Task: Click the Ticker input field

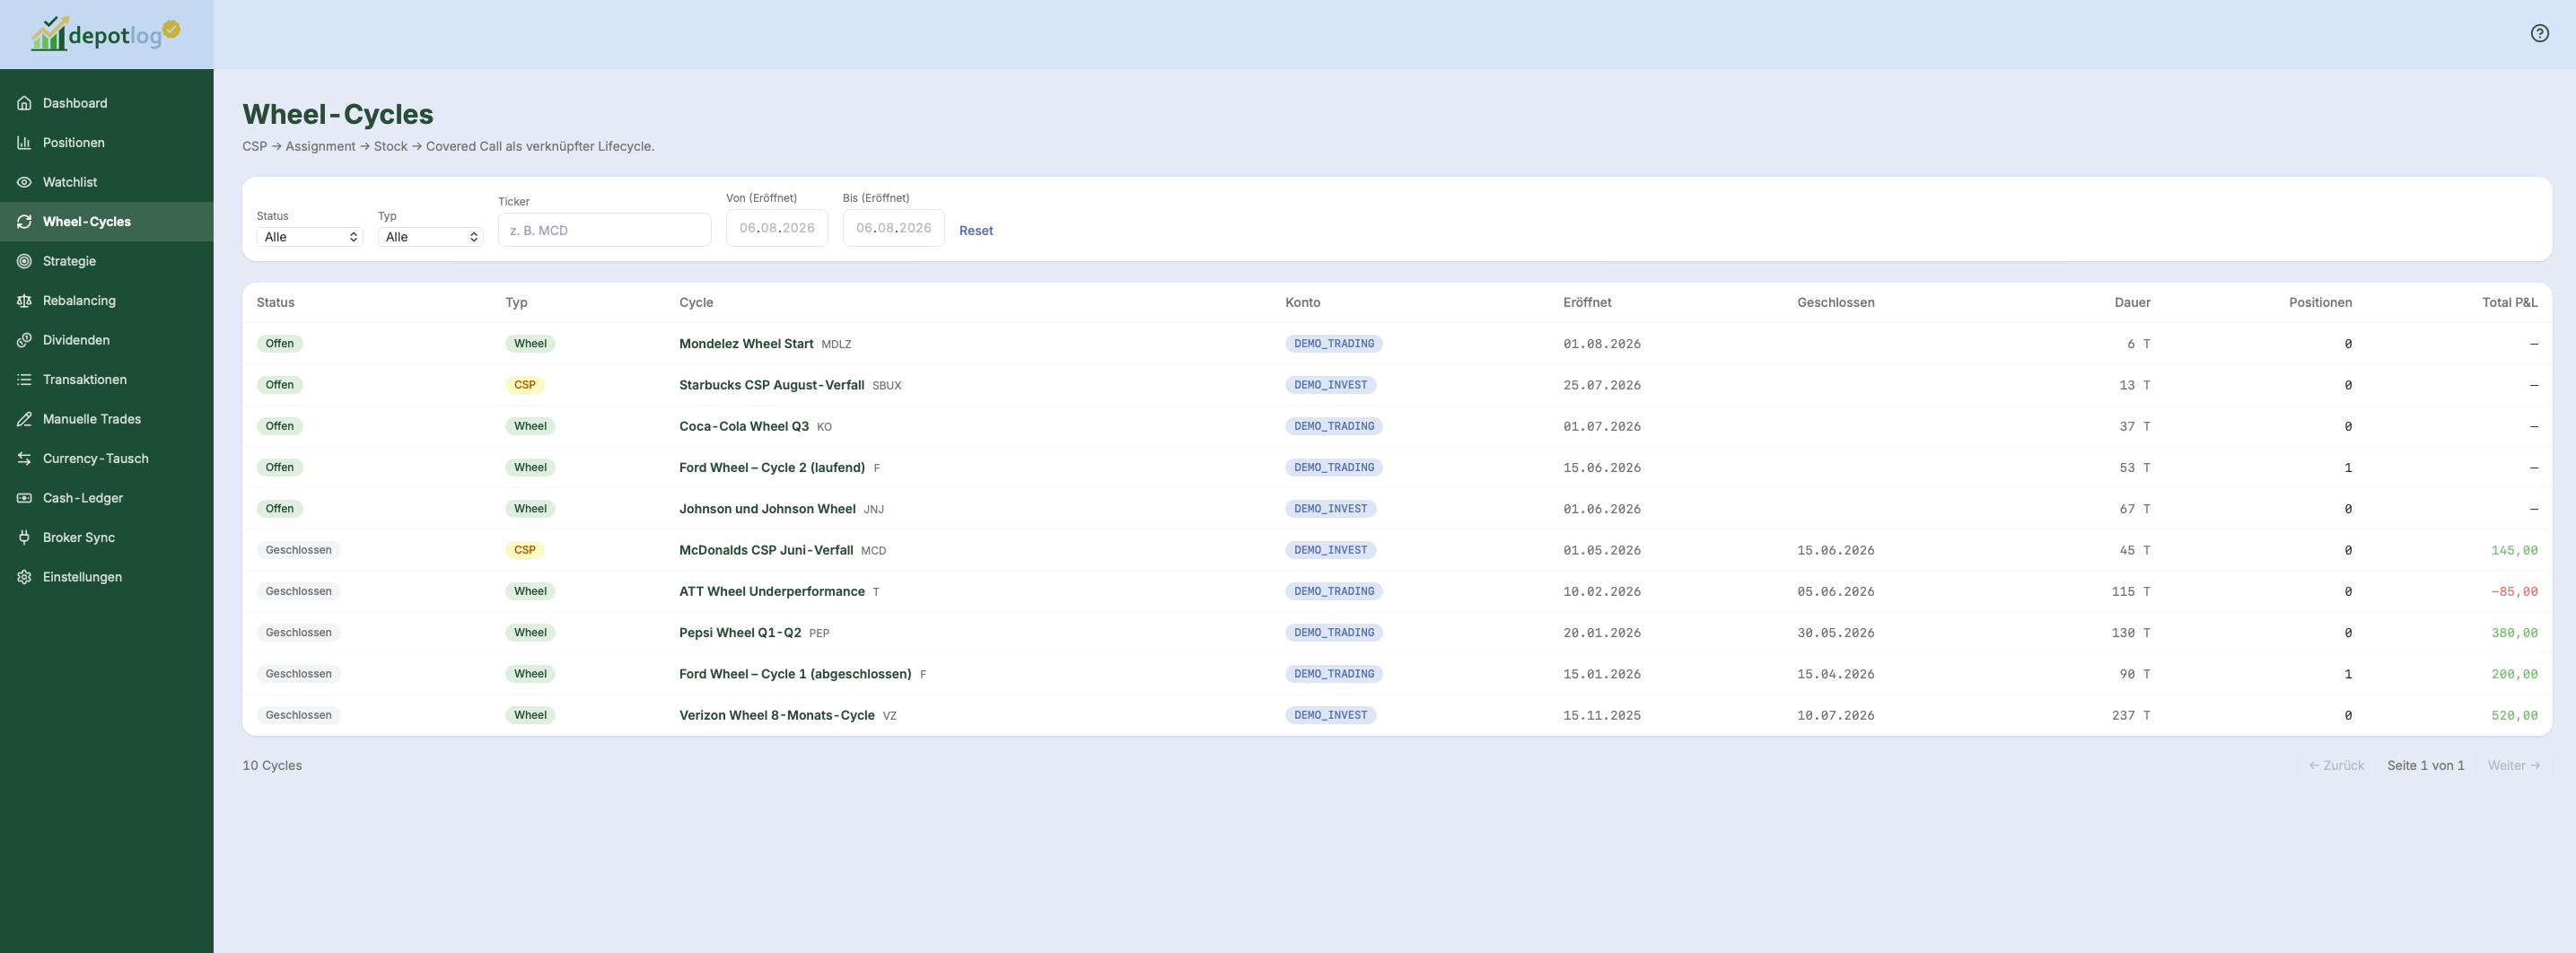Action: pos(605,230)
